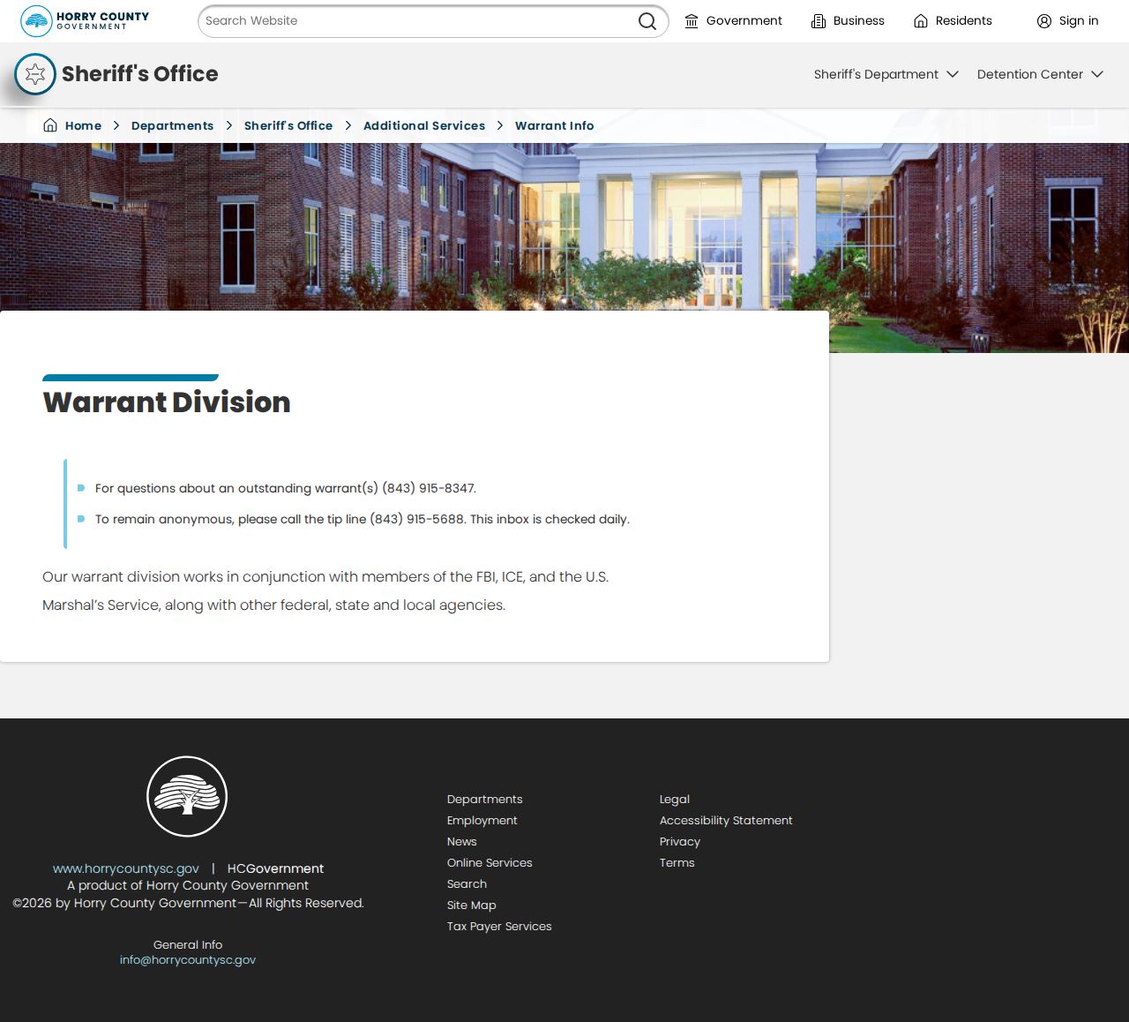Open www.horrycountysc.gov footer link
This screenshot has width=1129, height=1022.
pos(126,868)
